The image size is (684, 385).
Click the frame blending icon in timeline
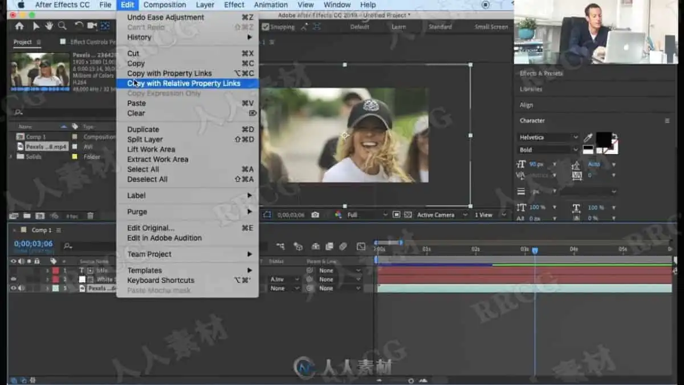click(x=329, y=246)
